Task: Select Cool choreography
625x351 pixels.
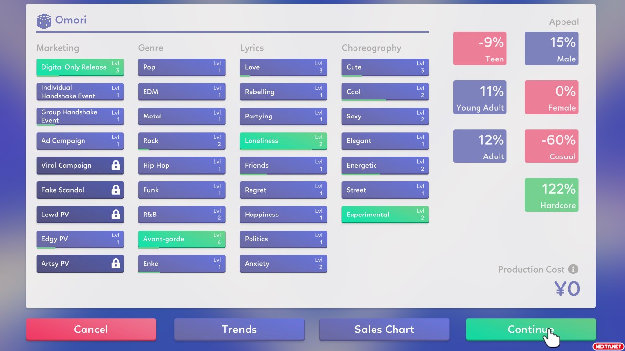Action: click(x=385, y=92)
